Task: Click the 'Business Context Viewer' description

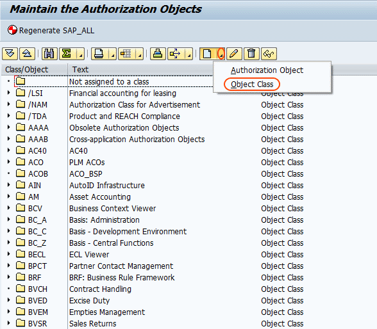Action: [113, 208]
